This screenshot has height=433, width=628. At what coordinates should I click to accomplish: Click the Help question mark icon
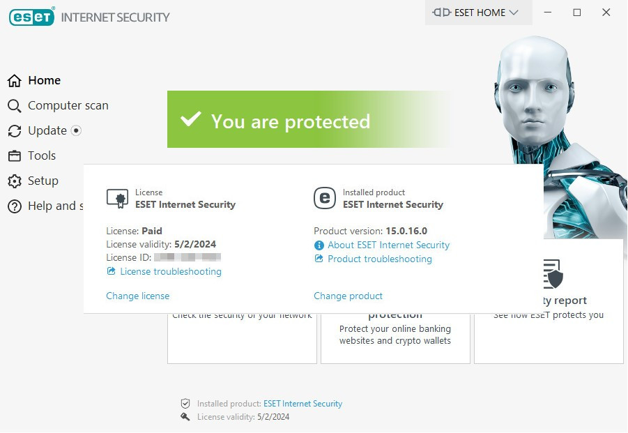pyautogui.click(x=15, y=206)
